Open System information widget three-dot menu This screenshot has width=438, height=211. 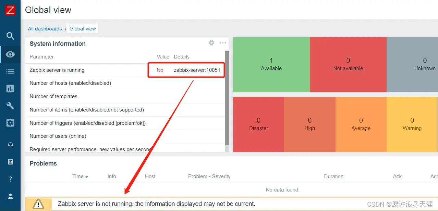point(223,43)
